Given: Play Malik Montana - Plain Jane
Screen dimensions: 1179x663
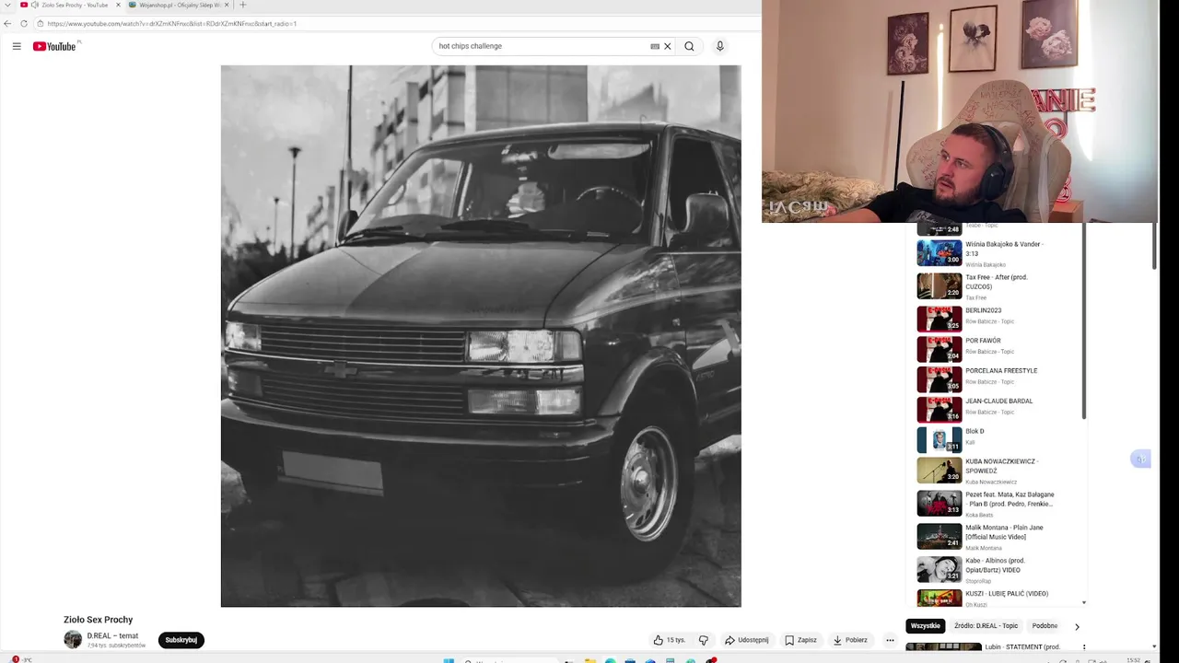Looking at the screenshot, I should tap(999, 537).
